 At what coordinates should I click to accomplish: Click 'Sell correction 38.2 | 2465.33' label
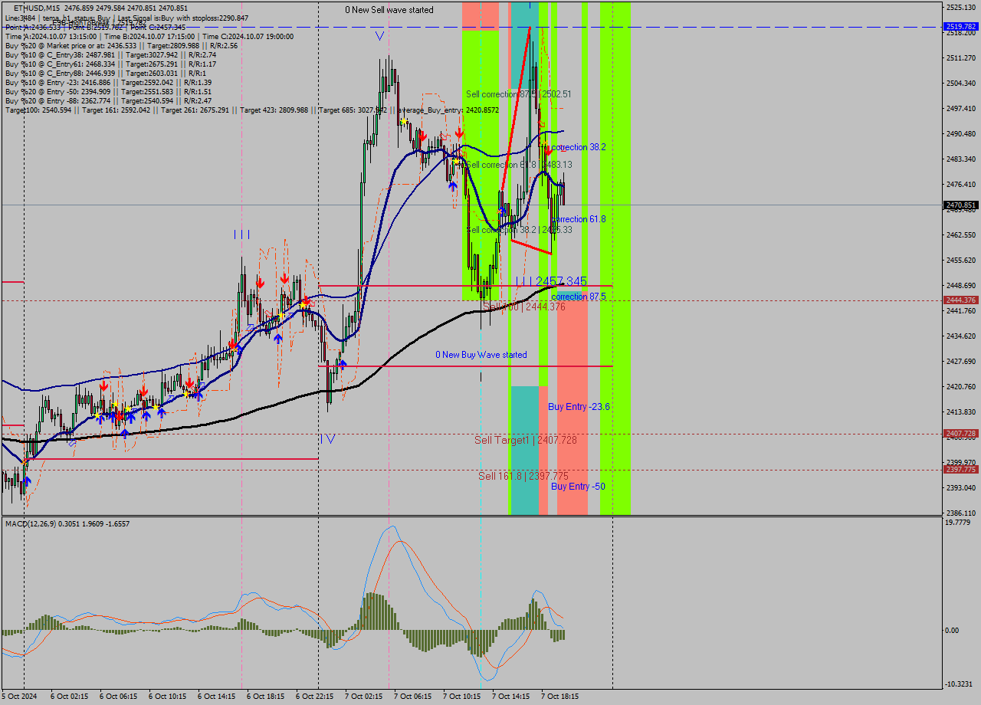point(519,230)
